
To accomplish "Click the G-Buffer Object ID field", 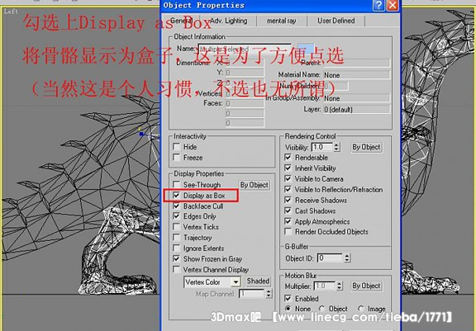I will 331,258.
